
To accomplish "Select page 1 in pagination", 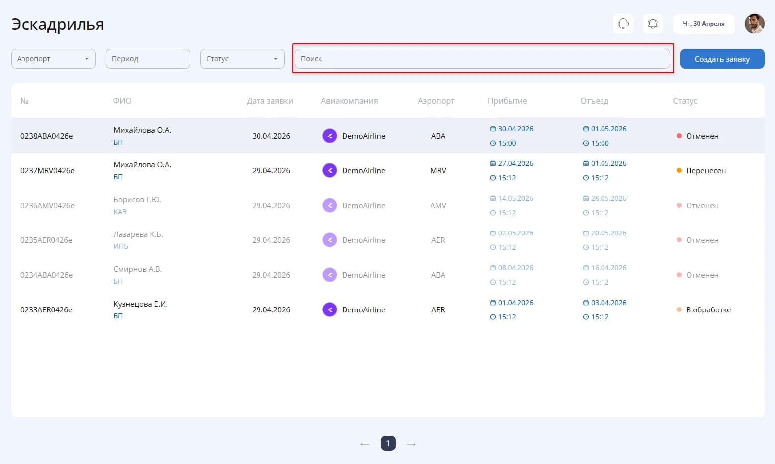I will coord(388,443).
